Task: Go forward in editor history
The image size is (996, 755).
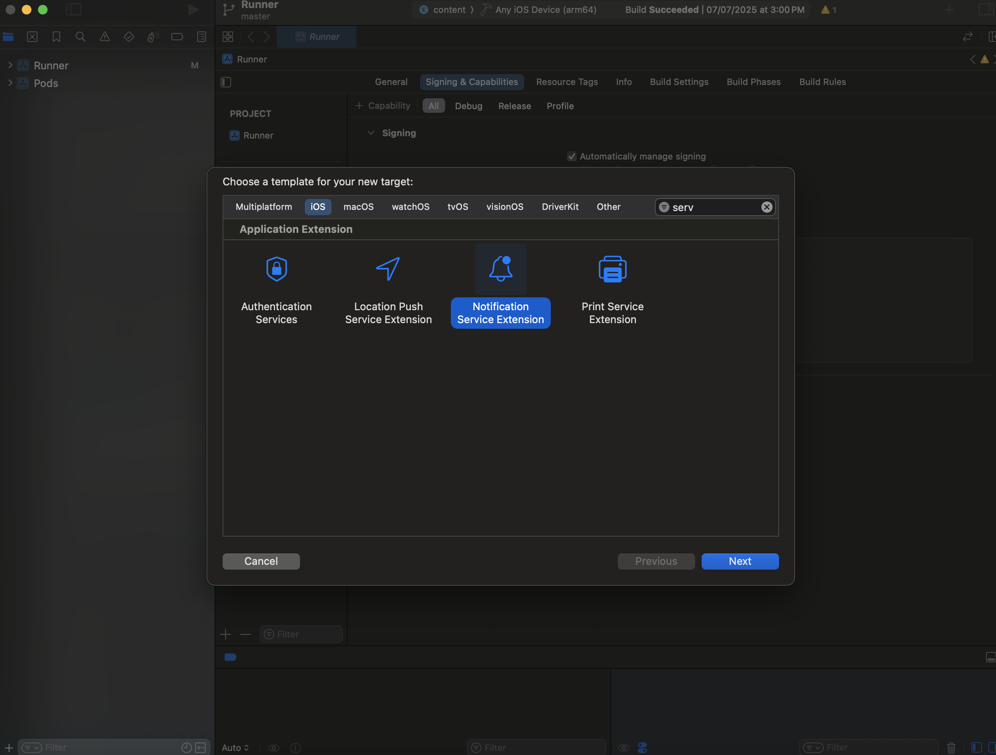Action: 267,37
